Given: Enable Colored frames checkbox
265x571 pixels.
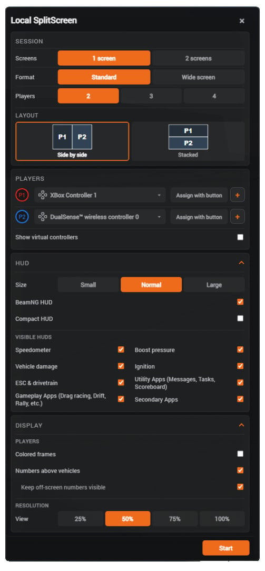Looking at the screenshot, I should (x=240, y=454).
